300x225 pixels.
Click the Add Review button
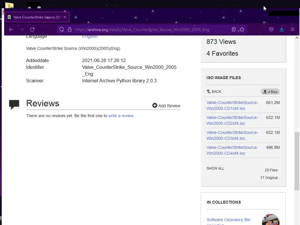[166, 105]
